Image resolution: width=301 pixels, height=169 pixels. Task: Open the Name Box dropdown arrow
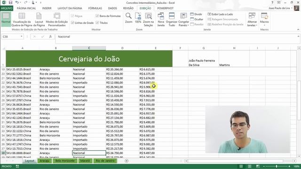[22, 37]
